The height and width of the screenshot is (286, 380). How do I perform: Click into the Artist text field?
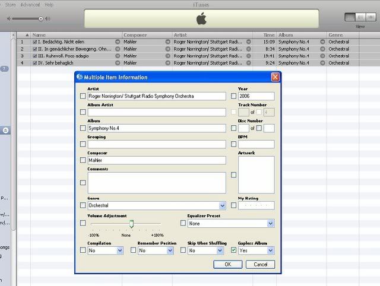pyautogui.click(x=157, y=96)
